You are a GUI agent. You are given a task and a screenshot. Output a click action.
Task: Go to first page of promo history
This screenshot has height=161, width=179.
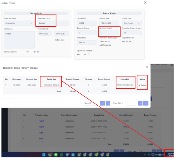(102, 103)
